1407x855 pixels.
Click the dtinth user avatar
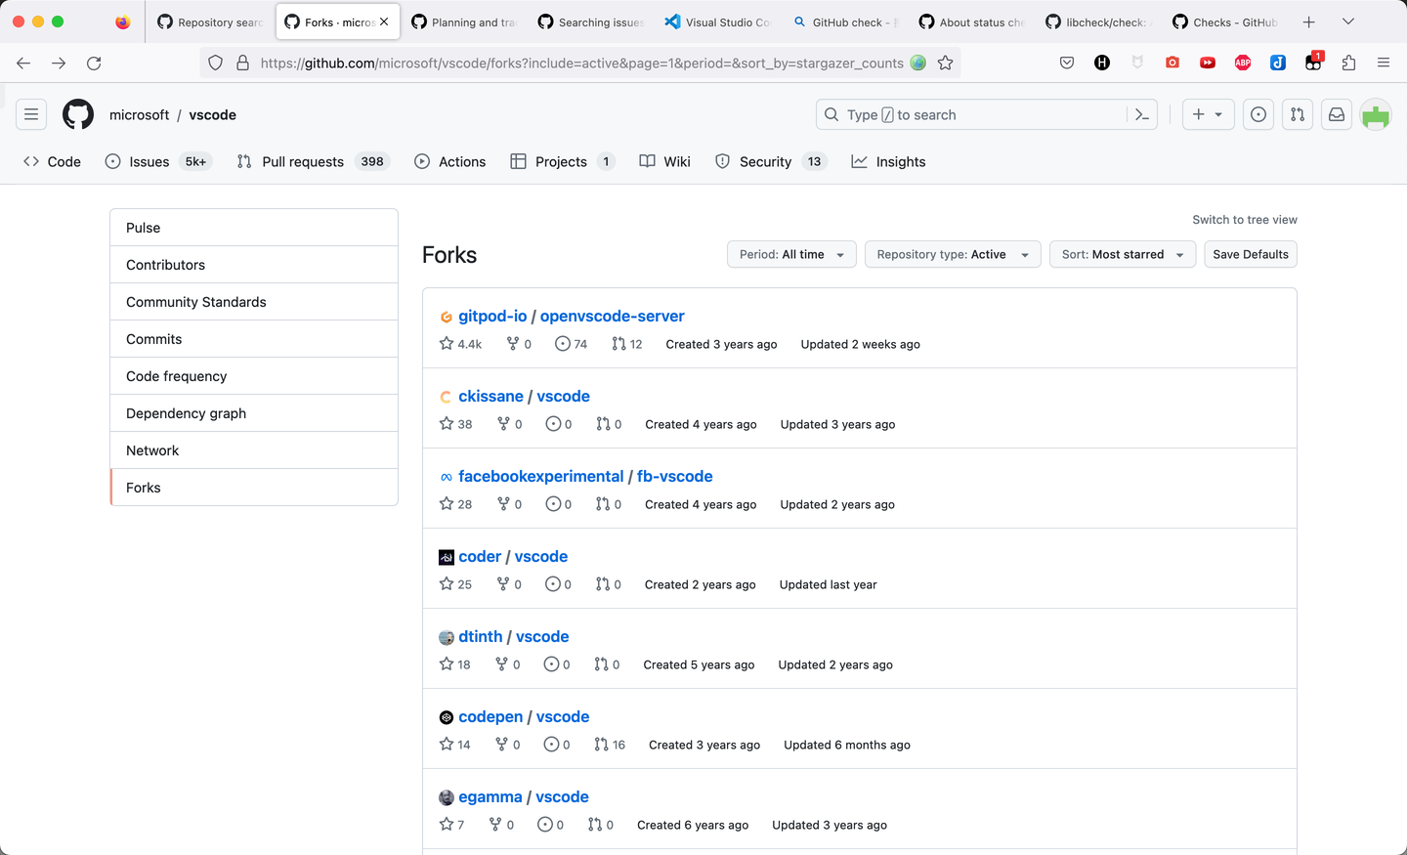tap(447, 637)
